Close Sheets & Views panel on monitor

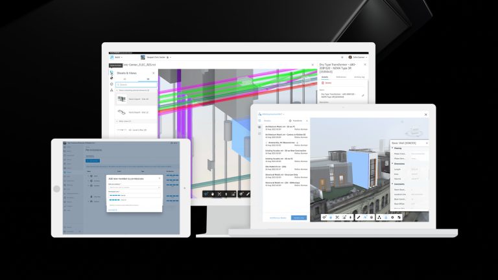[154, 73]
